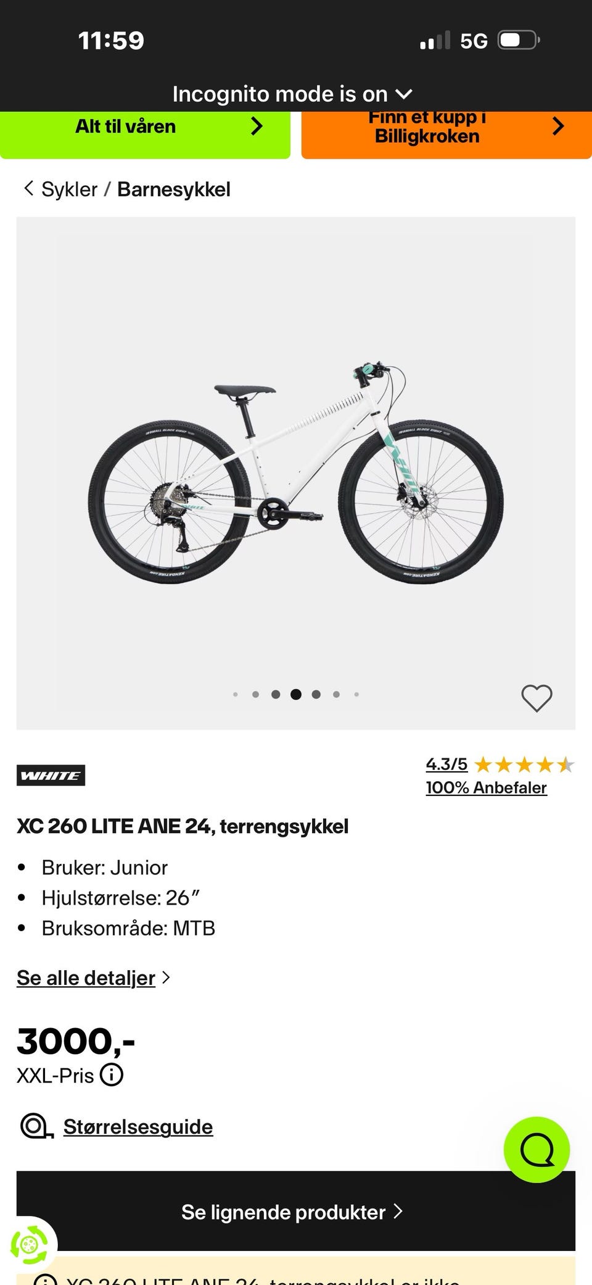
Task: Select Barnesykkel breadcrumb item
Action: click(174, 189)
